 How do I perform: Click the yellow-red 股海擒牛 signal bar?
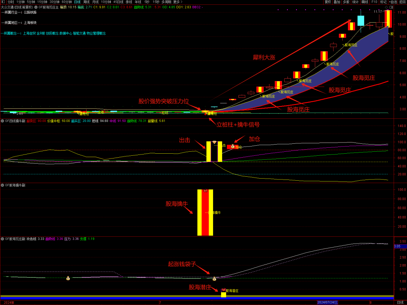pos(205,213)
